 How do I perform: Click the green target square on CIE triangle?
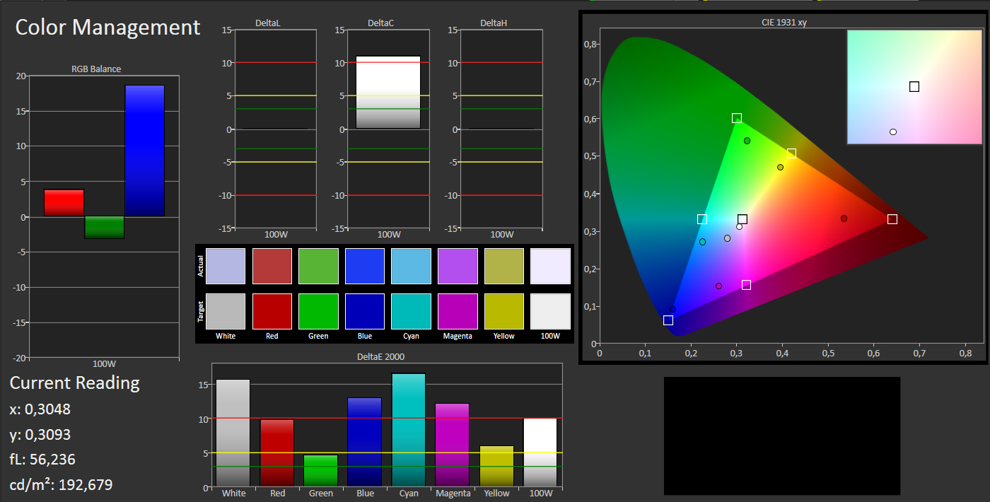737,118
